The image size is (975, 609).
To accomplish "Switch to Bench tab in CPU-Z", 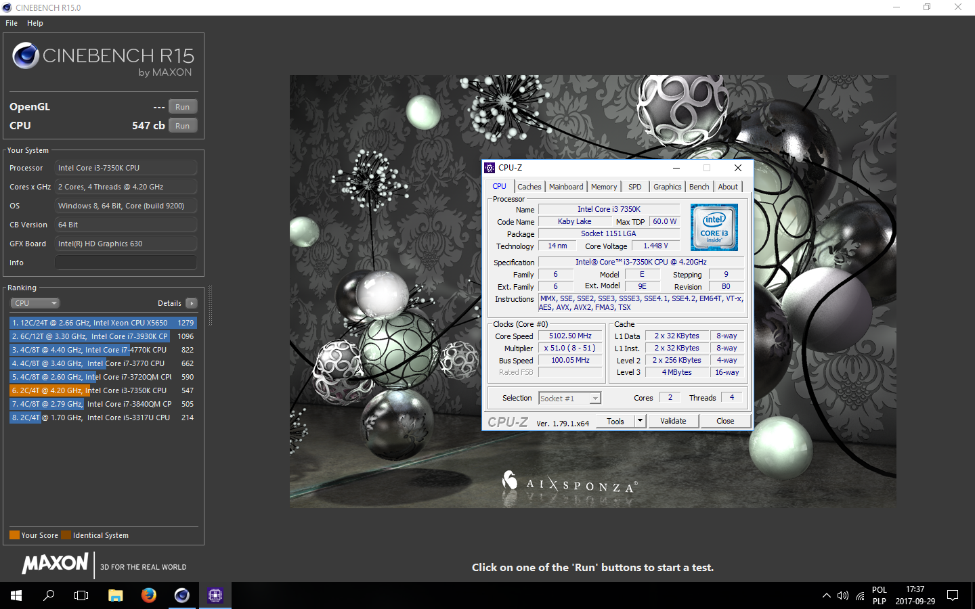I will click(699, 187).
